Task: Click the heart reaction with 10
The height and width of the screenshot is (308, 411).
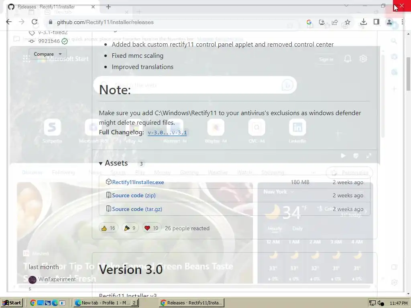Action: click(x=151, y=228)
